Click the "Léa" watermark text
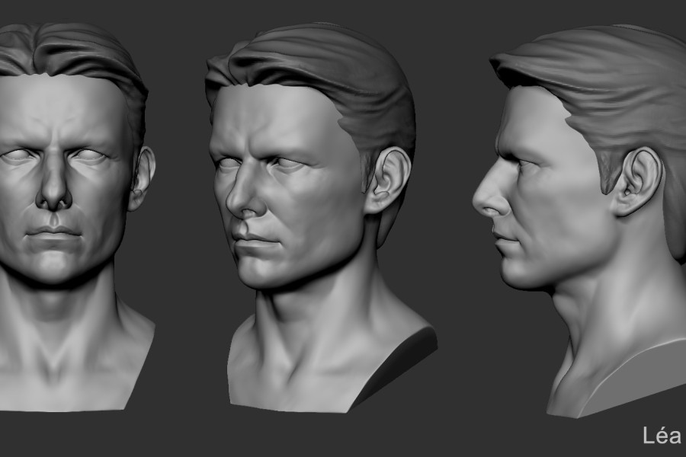The height and width of the screenshot is (457, 686). tap(660, 436)
